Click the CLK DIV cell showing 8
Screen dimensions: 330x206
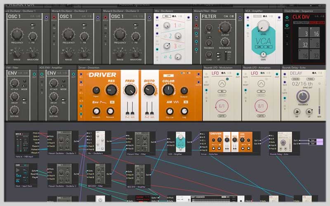click(315, 43)
